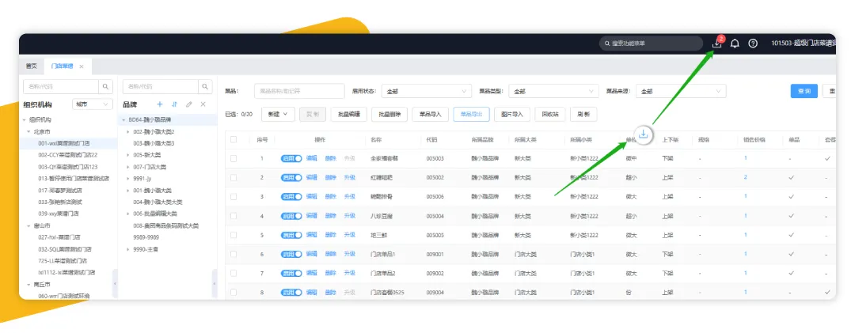Open the 新建 dropdown button
The width and height of the screenshot is (855, 333).
(x=278, y=114)
